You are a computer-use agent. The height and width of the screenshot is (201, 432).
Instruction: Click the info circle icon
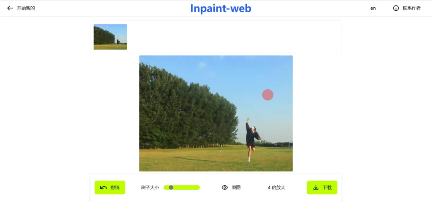click(x=396, y=8)
